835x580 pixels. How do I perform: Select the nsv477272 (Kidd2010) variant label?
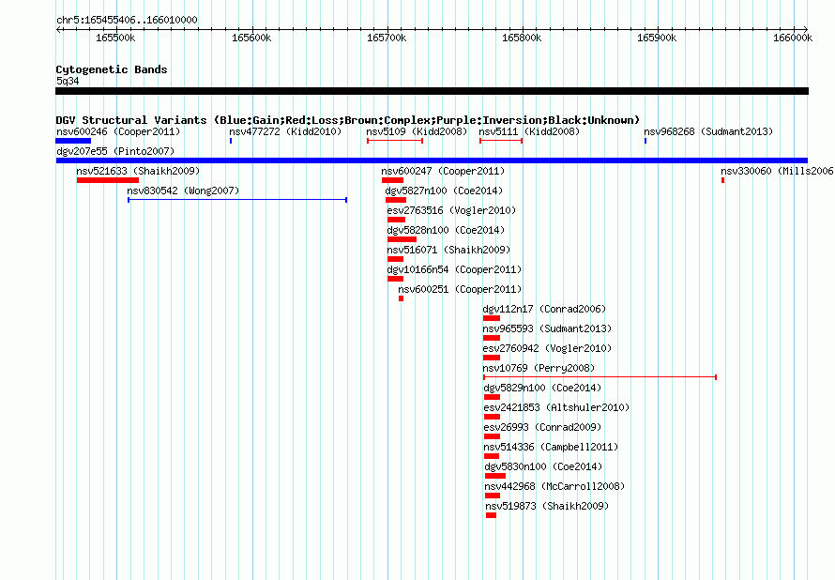[x=285, y=131]
